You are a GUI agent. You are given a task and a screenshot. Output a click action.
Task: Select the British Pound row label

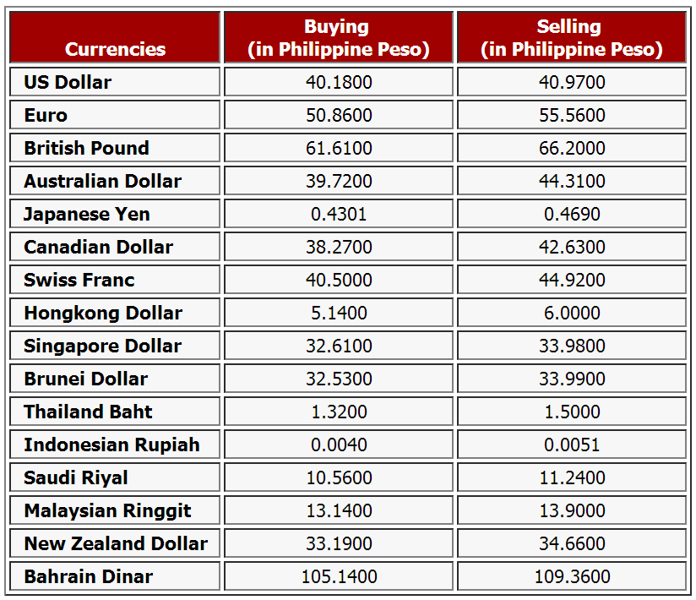86,148
